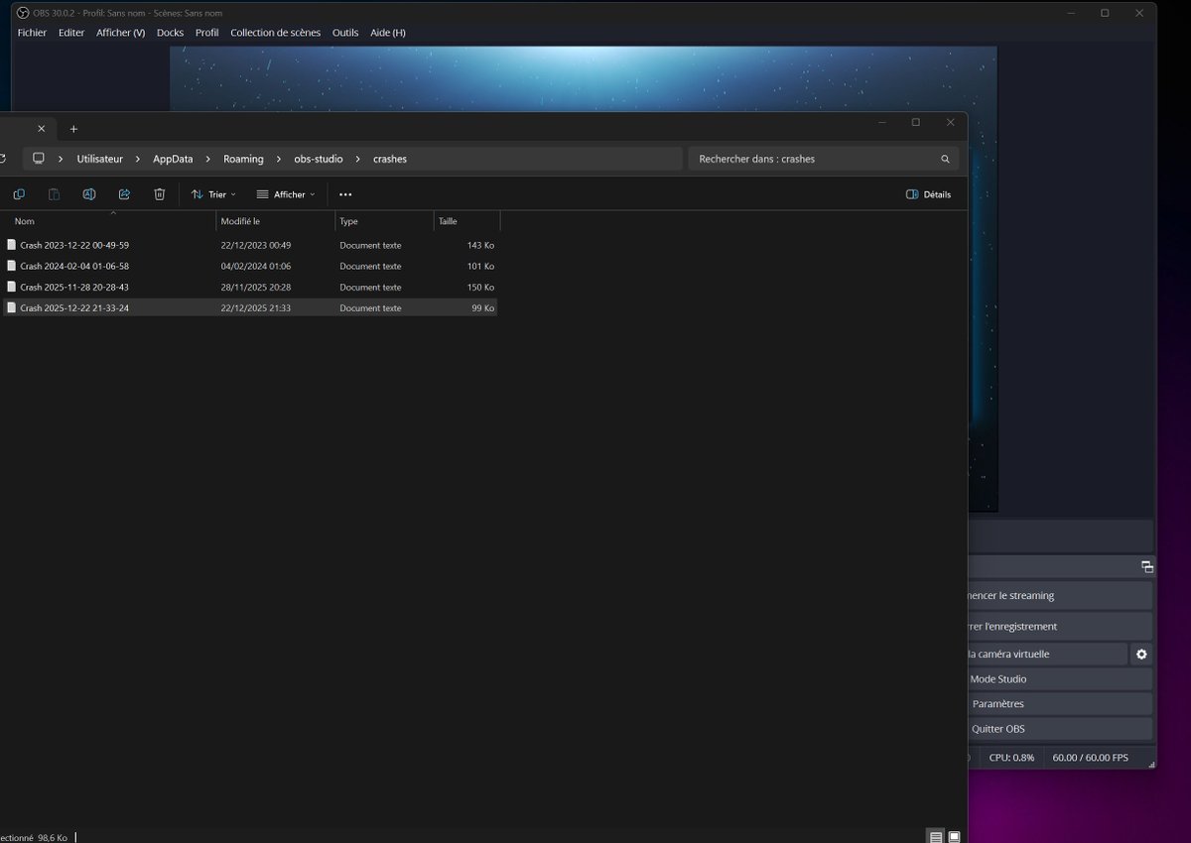Click AppData in the address breadcrumb
This screenshot has width=1191, height=843.
[173, 159]
